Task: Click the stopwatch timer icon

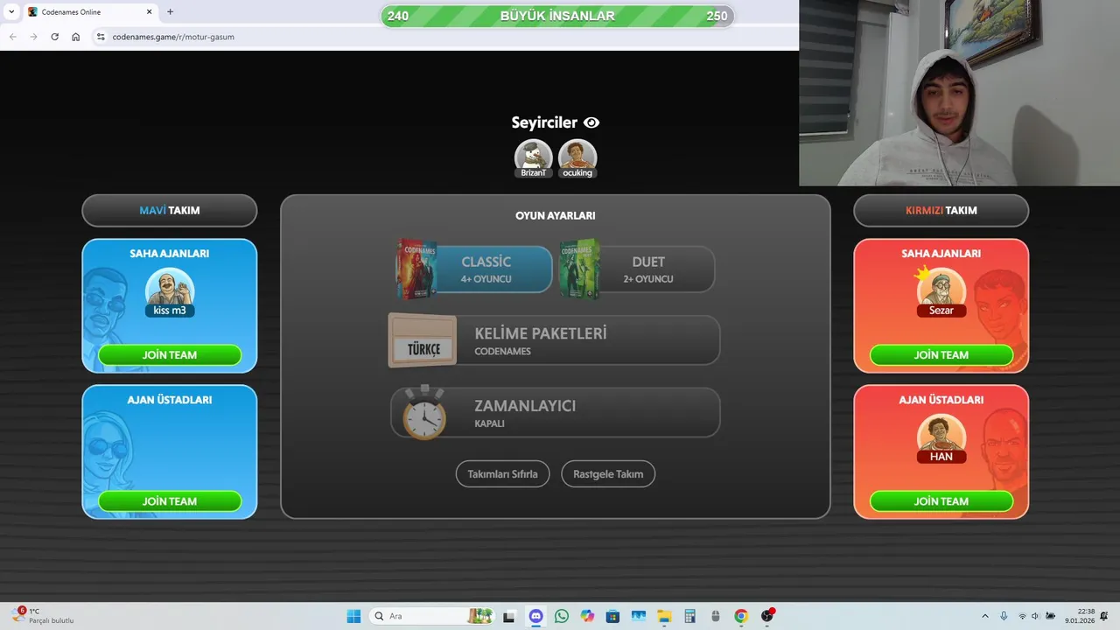Action: [424, 412]
